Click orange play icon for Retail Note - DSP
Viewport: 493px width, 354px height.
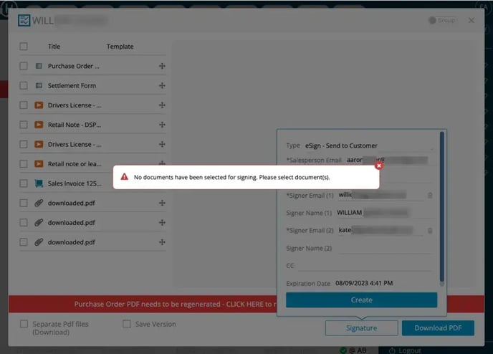tap(39, 125)
